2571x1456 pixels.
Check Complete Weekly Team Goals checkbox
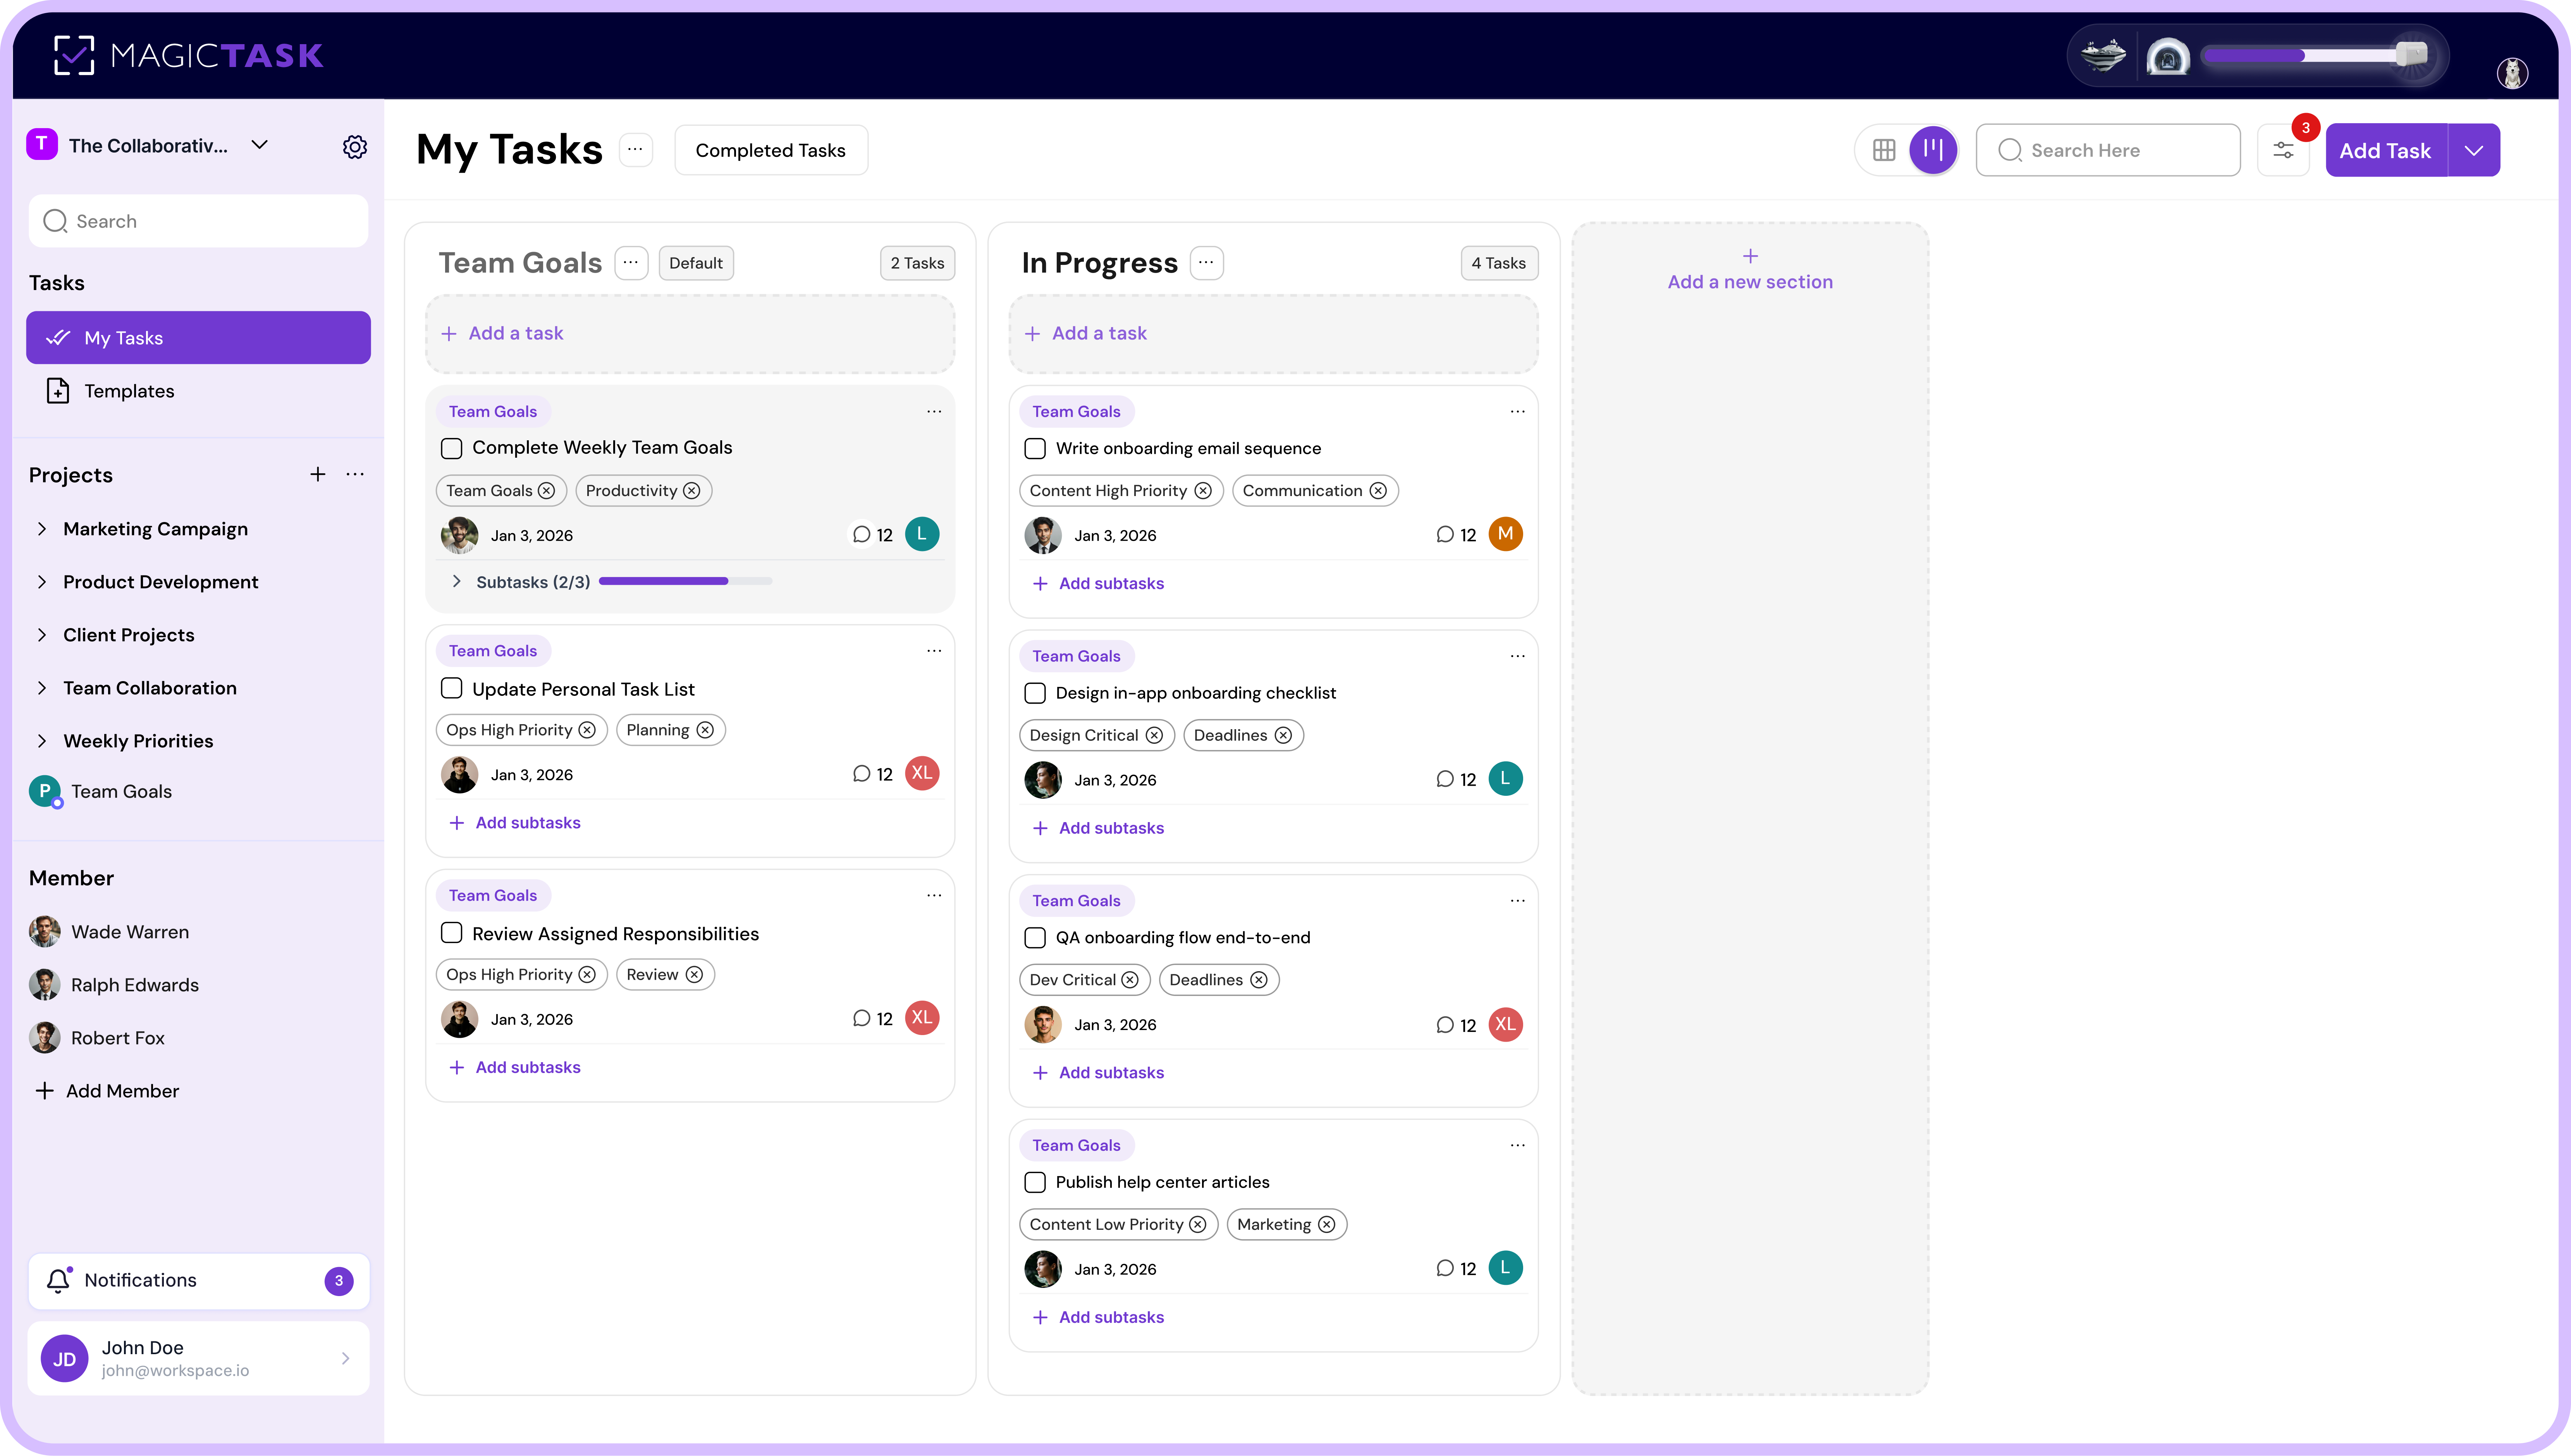point(451,448)
